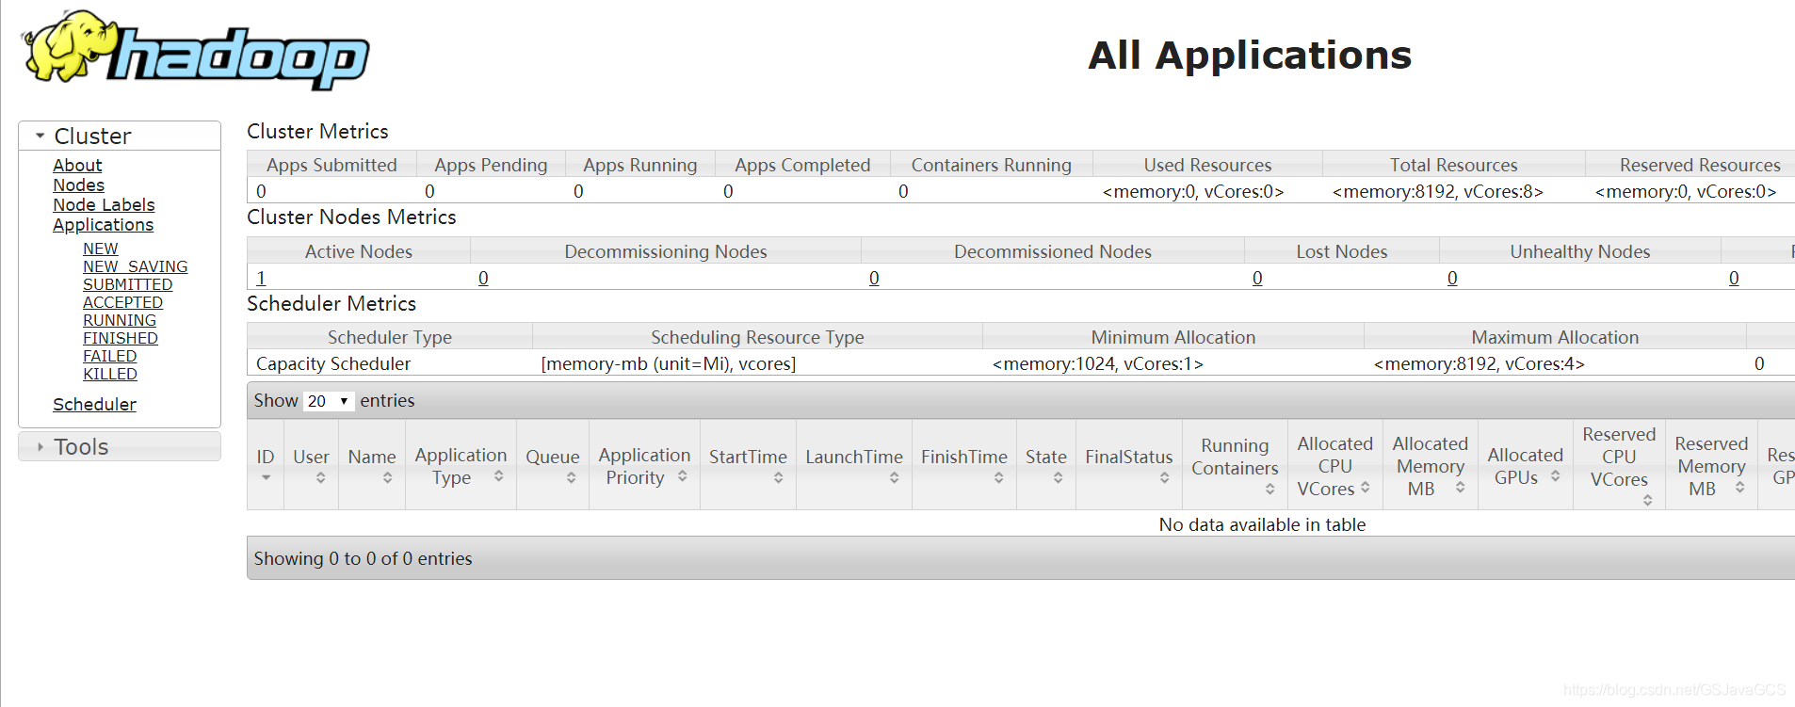1795x707 pixels.
Task: Filter applications by KILLED state
Action: coord(110,374)
